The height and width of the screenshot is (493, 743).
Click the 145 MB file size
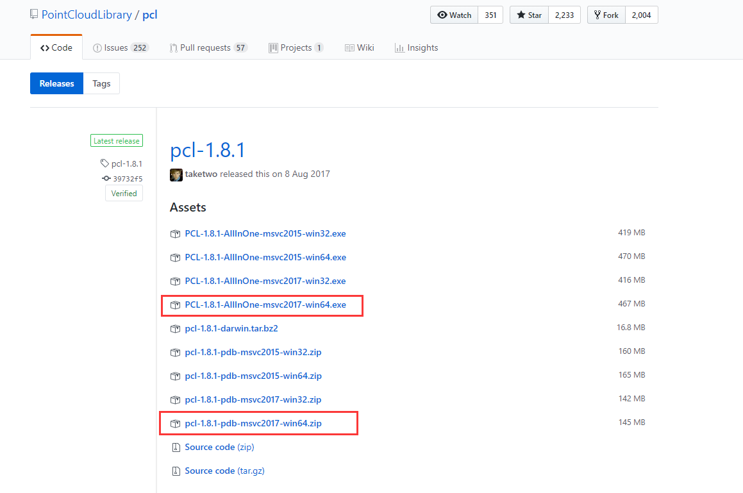631,422
